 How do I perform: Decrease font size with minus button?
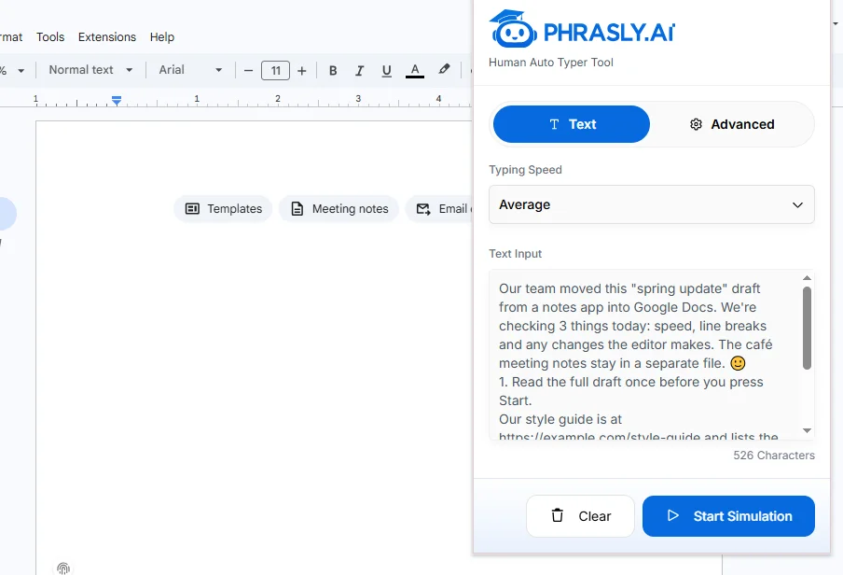248,71
